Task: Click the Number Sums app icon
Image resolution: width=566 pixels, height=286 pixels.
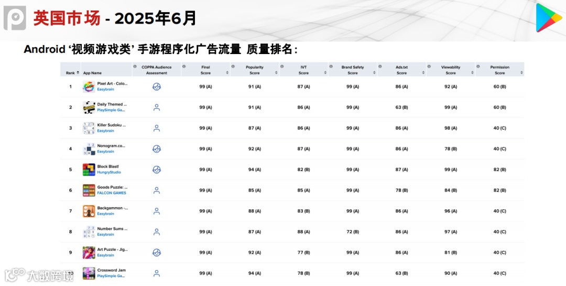Action: pyautogui.click(x=89, y=232)
